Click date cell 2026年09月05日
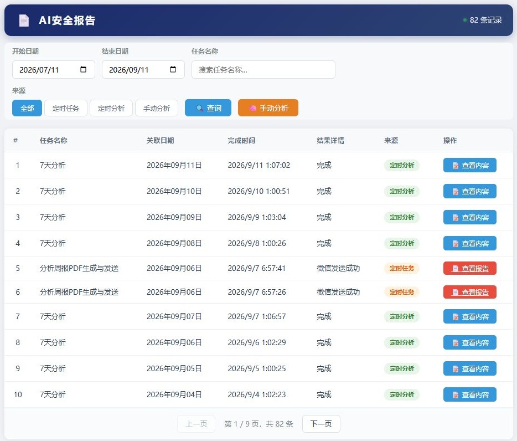This screenshot has height=441, width=517. pos(174,368)
